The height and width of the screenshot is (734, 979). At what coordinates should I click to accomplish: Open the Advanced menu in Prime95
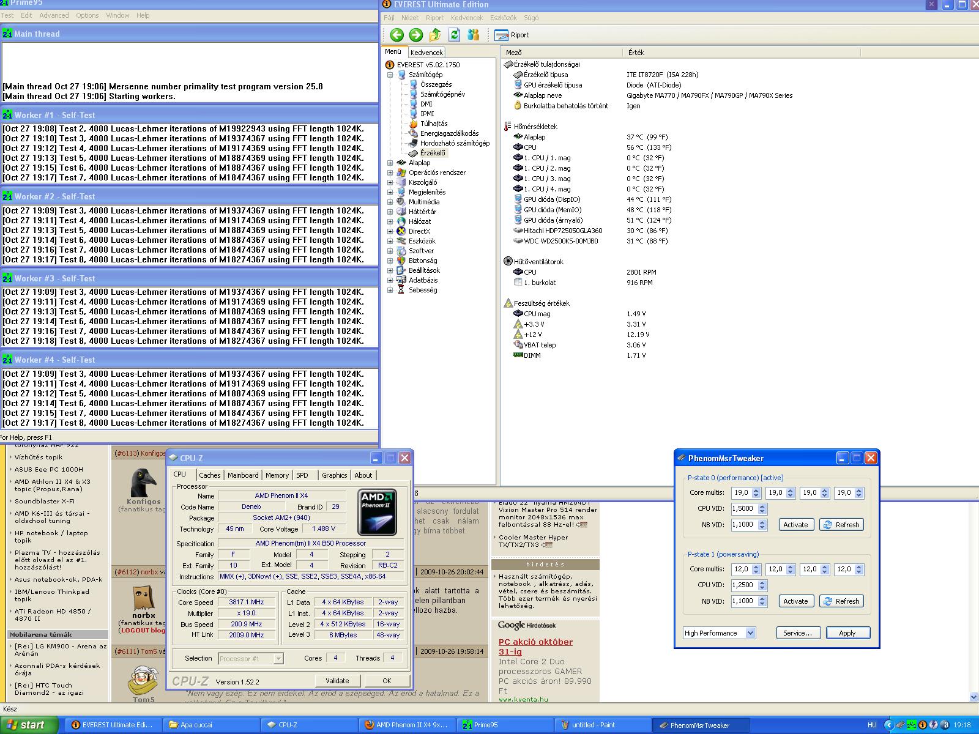point(54,15)
